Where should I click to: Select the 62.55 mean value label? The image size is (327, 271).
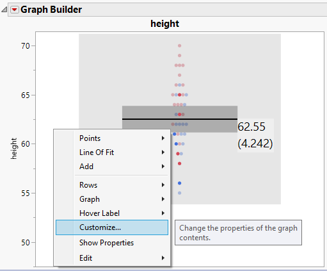tap(251, 127)
